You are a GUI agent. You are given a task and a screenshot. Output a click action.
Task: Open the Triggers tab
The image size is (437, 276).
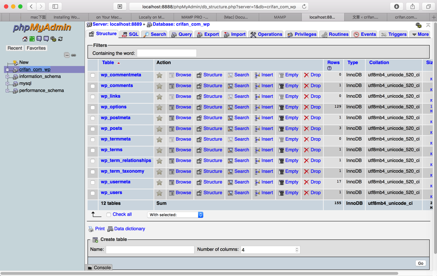coord(393,34)
